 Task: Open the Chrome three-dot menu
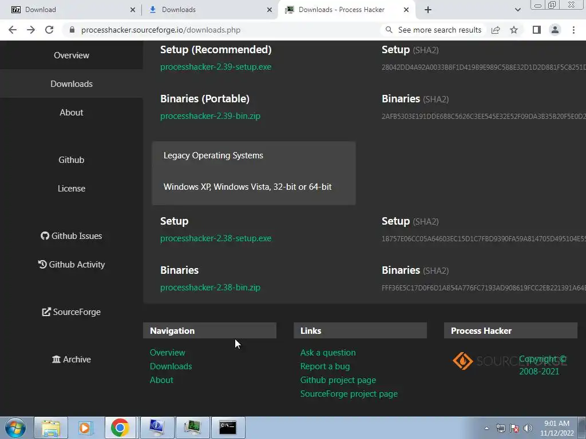click(x=573, y=30)
